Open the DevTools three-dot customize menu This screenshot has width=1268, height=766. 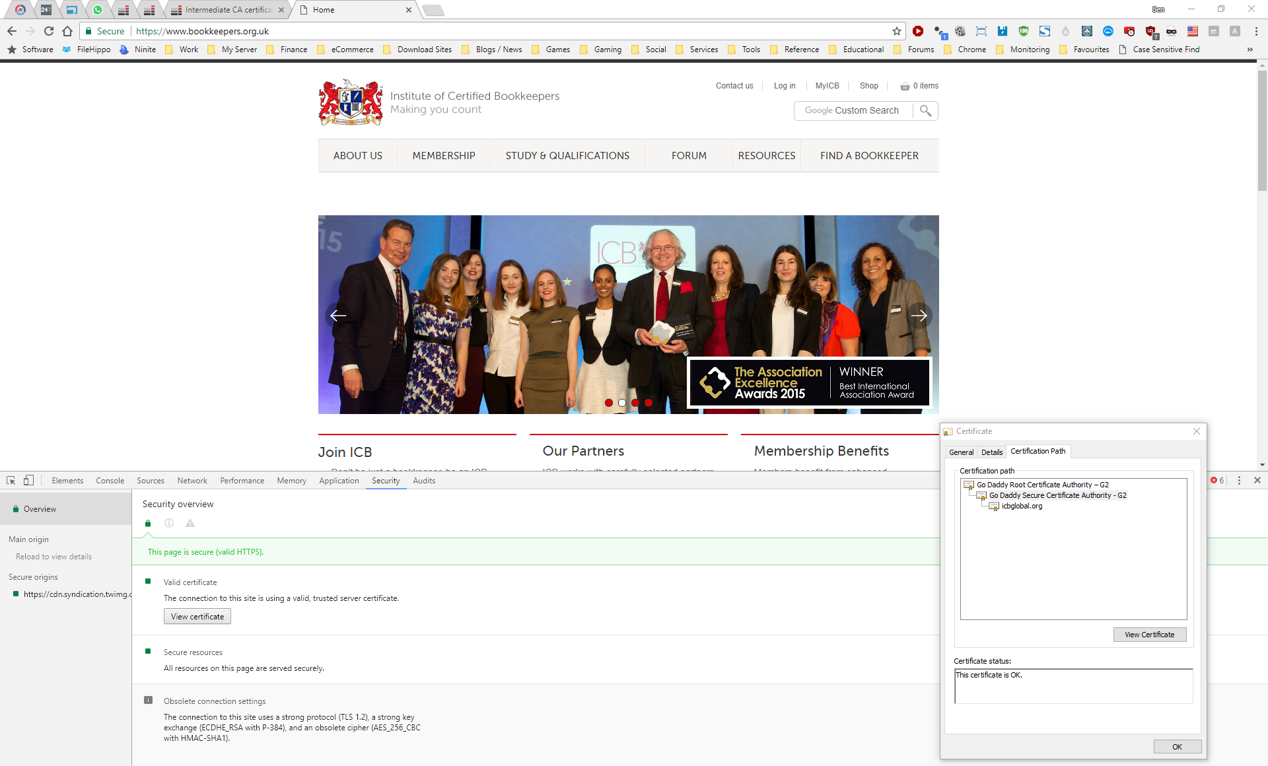[x=1239, y=481]
